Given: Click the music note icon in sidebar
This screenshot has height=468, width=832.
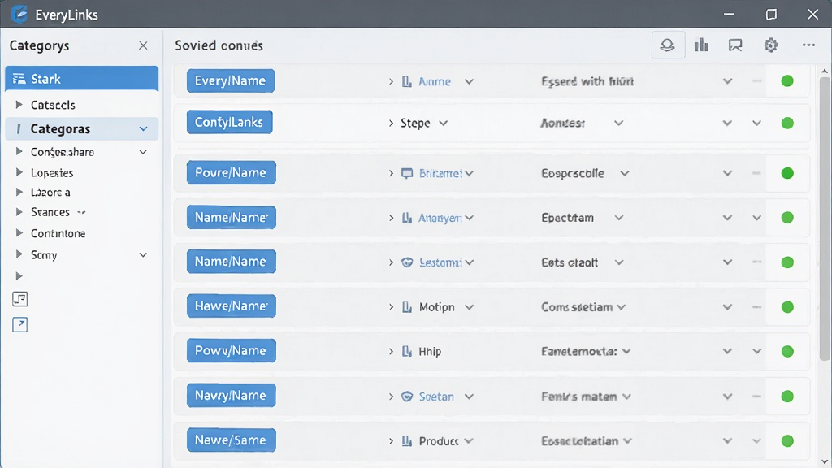Looking at the screenshot, I should tap(20, 299).
